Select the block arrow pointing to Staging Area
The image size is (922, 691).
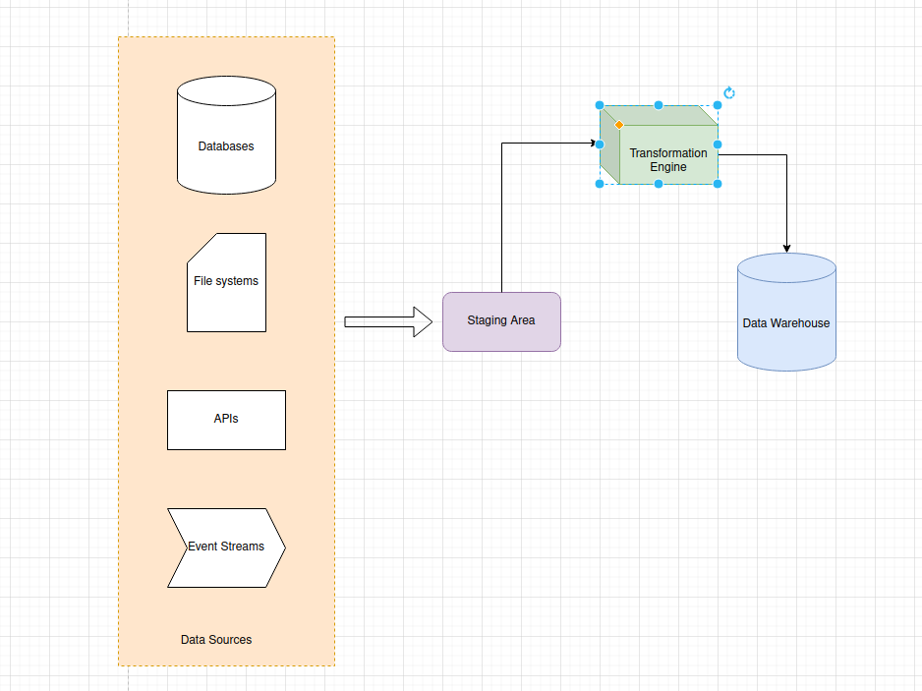tap(387, 321)
